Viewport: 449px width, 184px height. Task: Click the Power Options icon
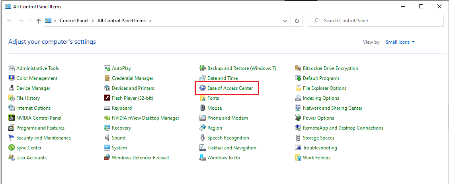coord(298,118)
